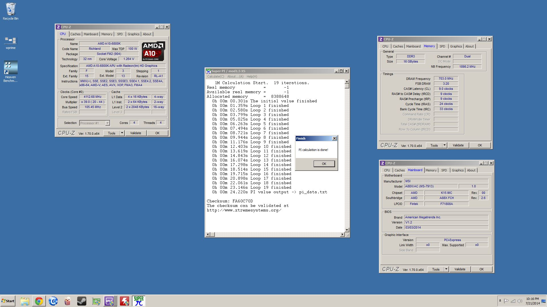The image size is (547, 307).
Task: Click OK in the CPU window
Action: (157, 133)
